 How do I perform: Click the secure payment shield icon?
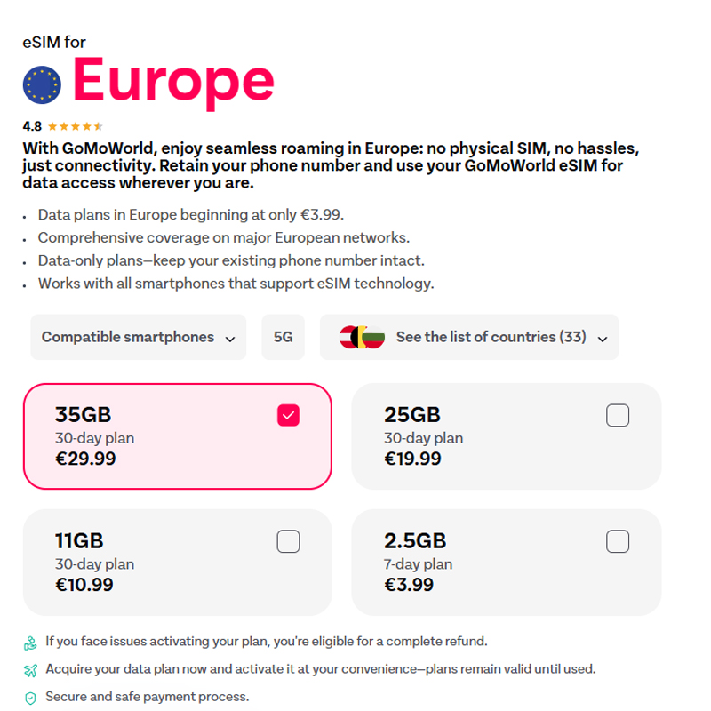[x=31, y=698]
